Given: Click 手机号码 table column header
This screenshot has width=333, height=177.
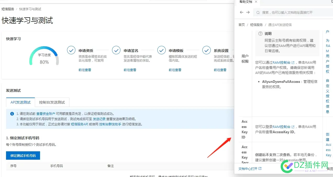Looking at the screenshot, I should click(x=57, y=166).
